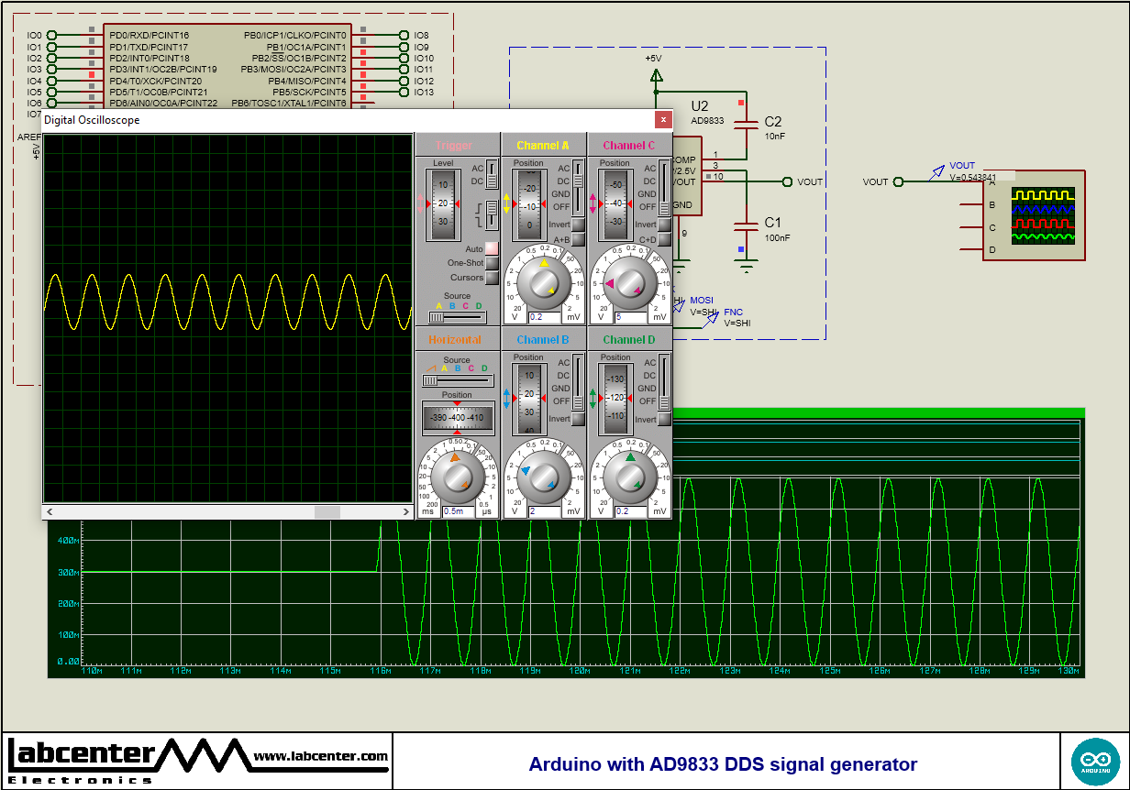1130x790 pixels.
Task: Enable One-Shot trigger mode
Action: (493, 262)
